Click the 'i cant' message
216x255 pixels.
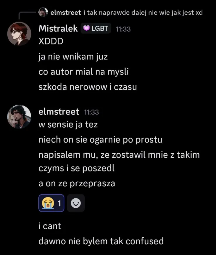50,226
